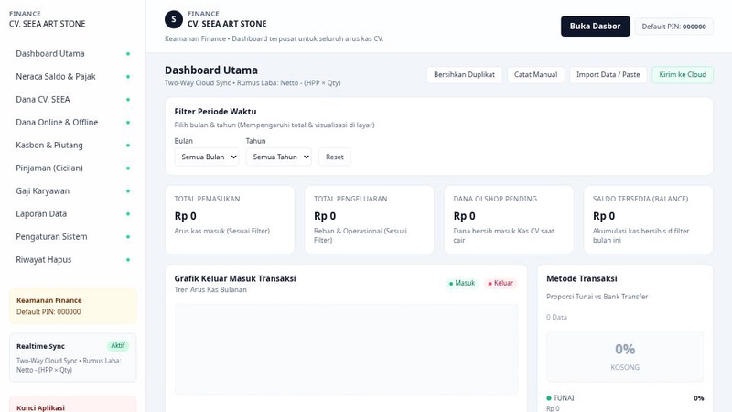This screenshot has width=732, height=412.
Task: Click the 0 Data label
Action: coord(556,317)
